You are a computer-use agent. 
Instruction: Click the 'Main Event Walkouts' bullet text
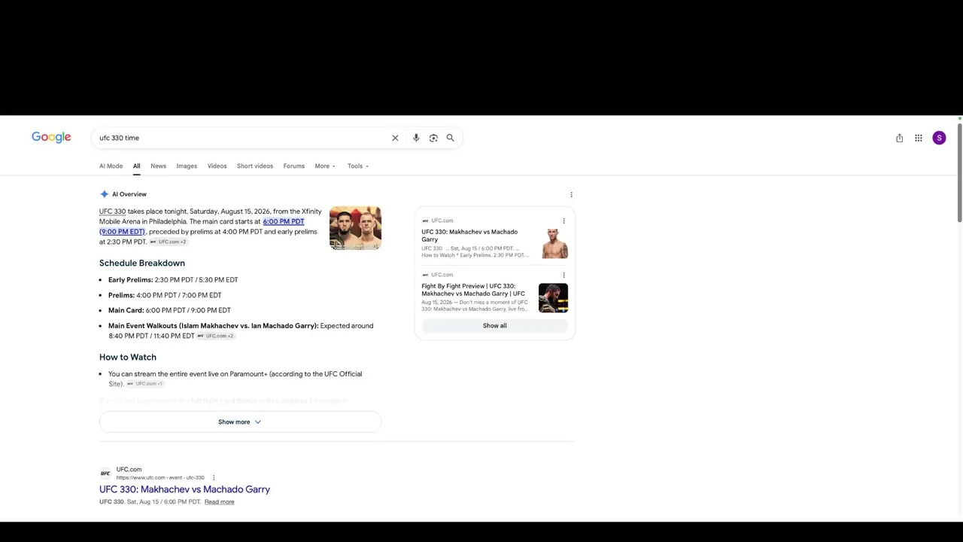pyautogui.click(x=241, y=330)
